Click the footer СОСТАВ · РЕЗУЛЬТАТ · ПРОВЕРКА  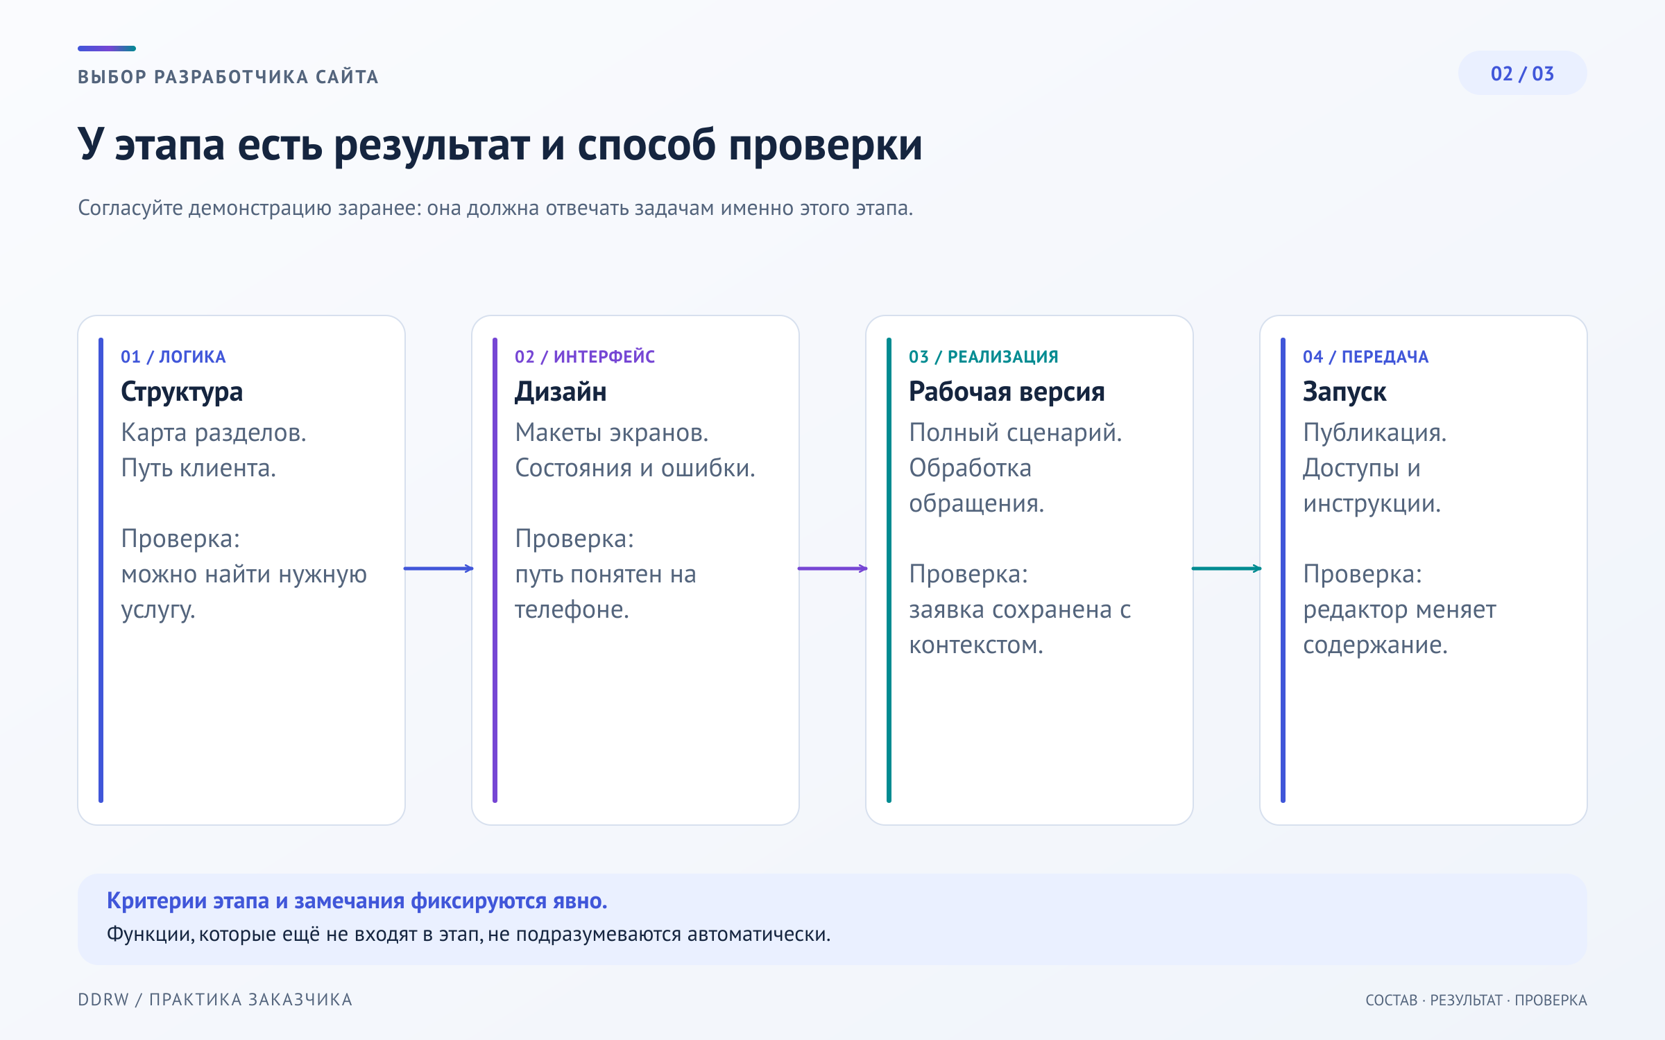(1476, 1000)
